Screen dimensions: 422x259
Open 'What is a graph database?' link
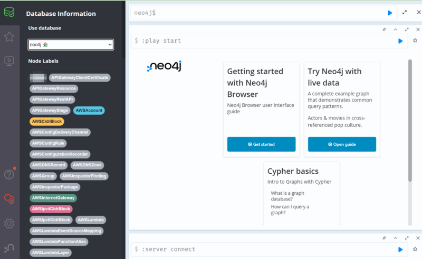click(287, 196)
